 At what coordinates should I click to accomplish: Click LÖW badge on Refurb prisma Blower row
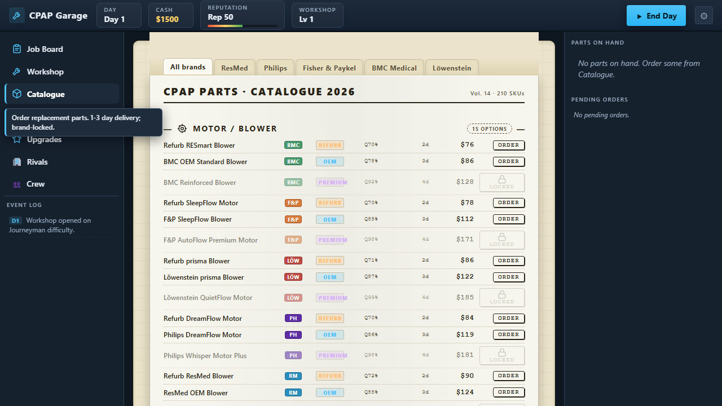click(293, 261)
